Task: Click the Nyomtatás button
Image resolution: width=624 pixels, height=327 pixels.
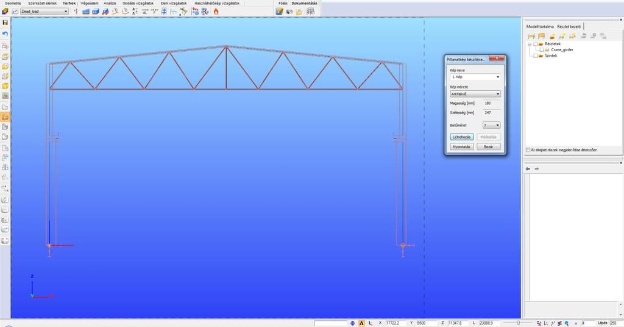Action: click(462, 146)
